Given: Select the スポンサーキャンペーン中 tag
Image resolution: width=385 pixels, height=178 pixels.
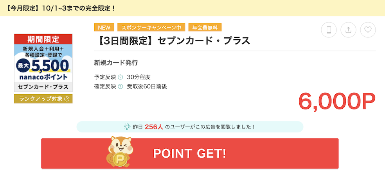Looking at the screenshot, I should (151, 28).
